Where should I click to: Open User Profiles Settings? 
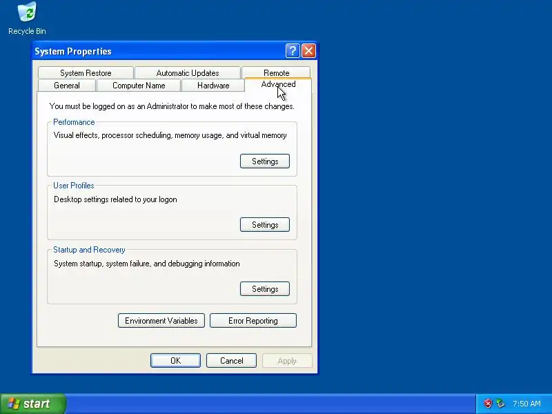pyautogui.click(x=265, y=225)
